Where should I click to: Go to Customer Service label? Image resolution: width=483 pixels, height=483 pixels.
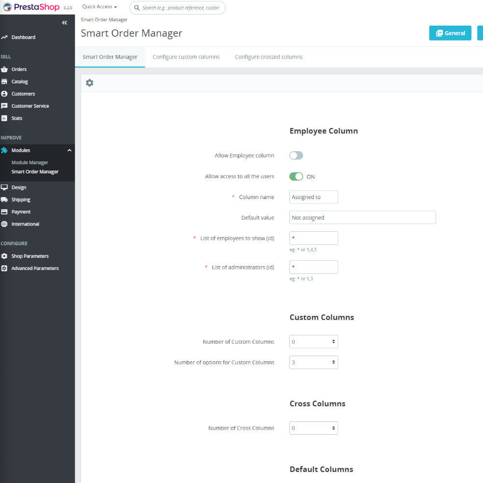coord(30,106)
